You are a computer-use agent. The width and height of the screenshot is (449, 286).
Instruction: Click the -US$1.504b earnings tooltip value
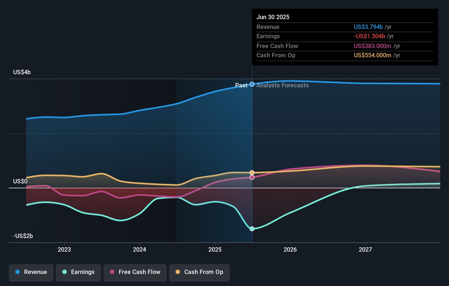pyautogui.click(x=369, y=36)
